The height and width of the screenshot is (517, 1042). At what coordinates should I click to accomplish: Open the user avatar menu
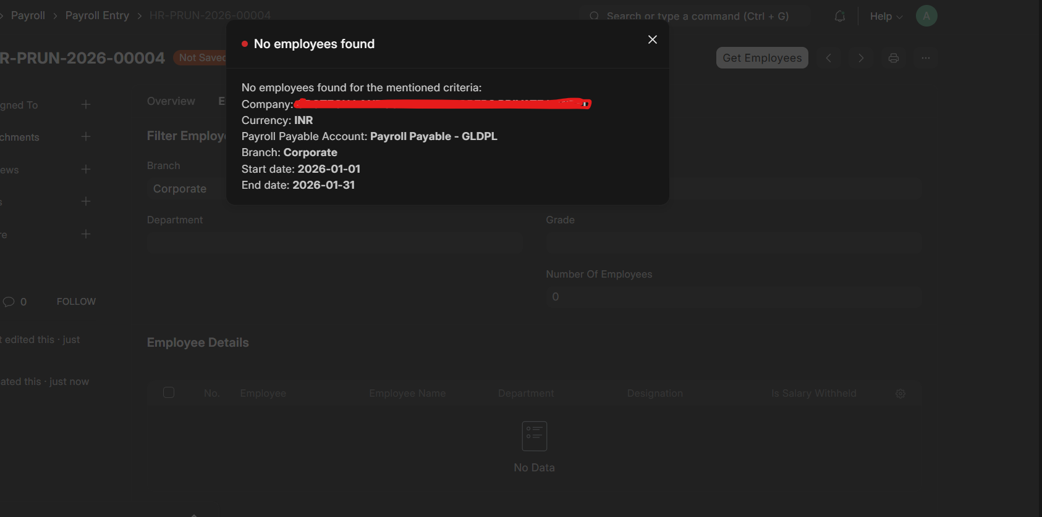tap(926, 16)
